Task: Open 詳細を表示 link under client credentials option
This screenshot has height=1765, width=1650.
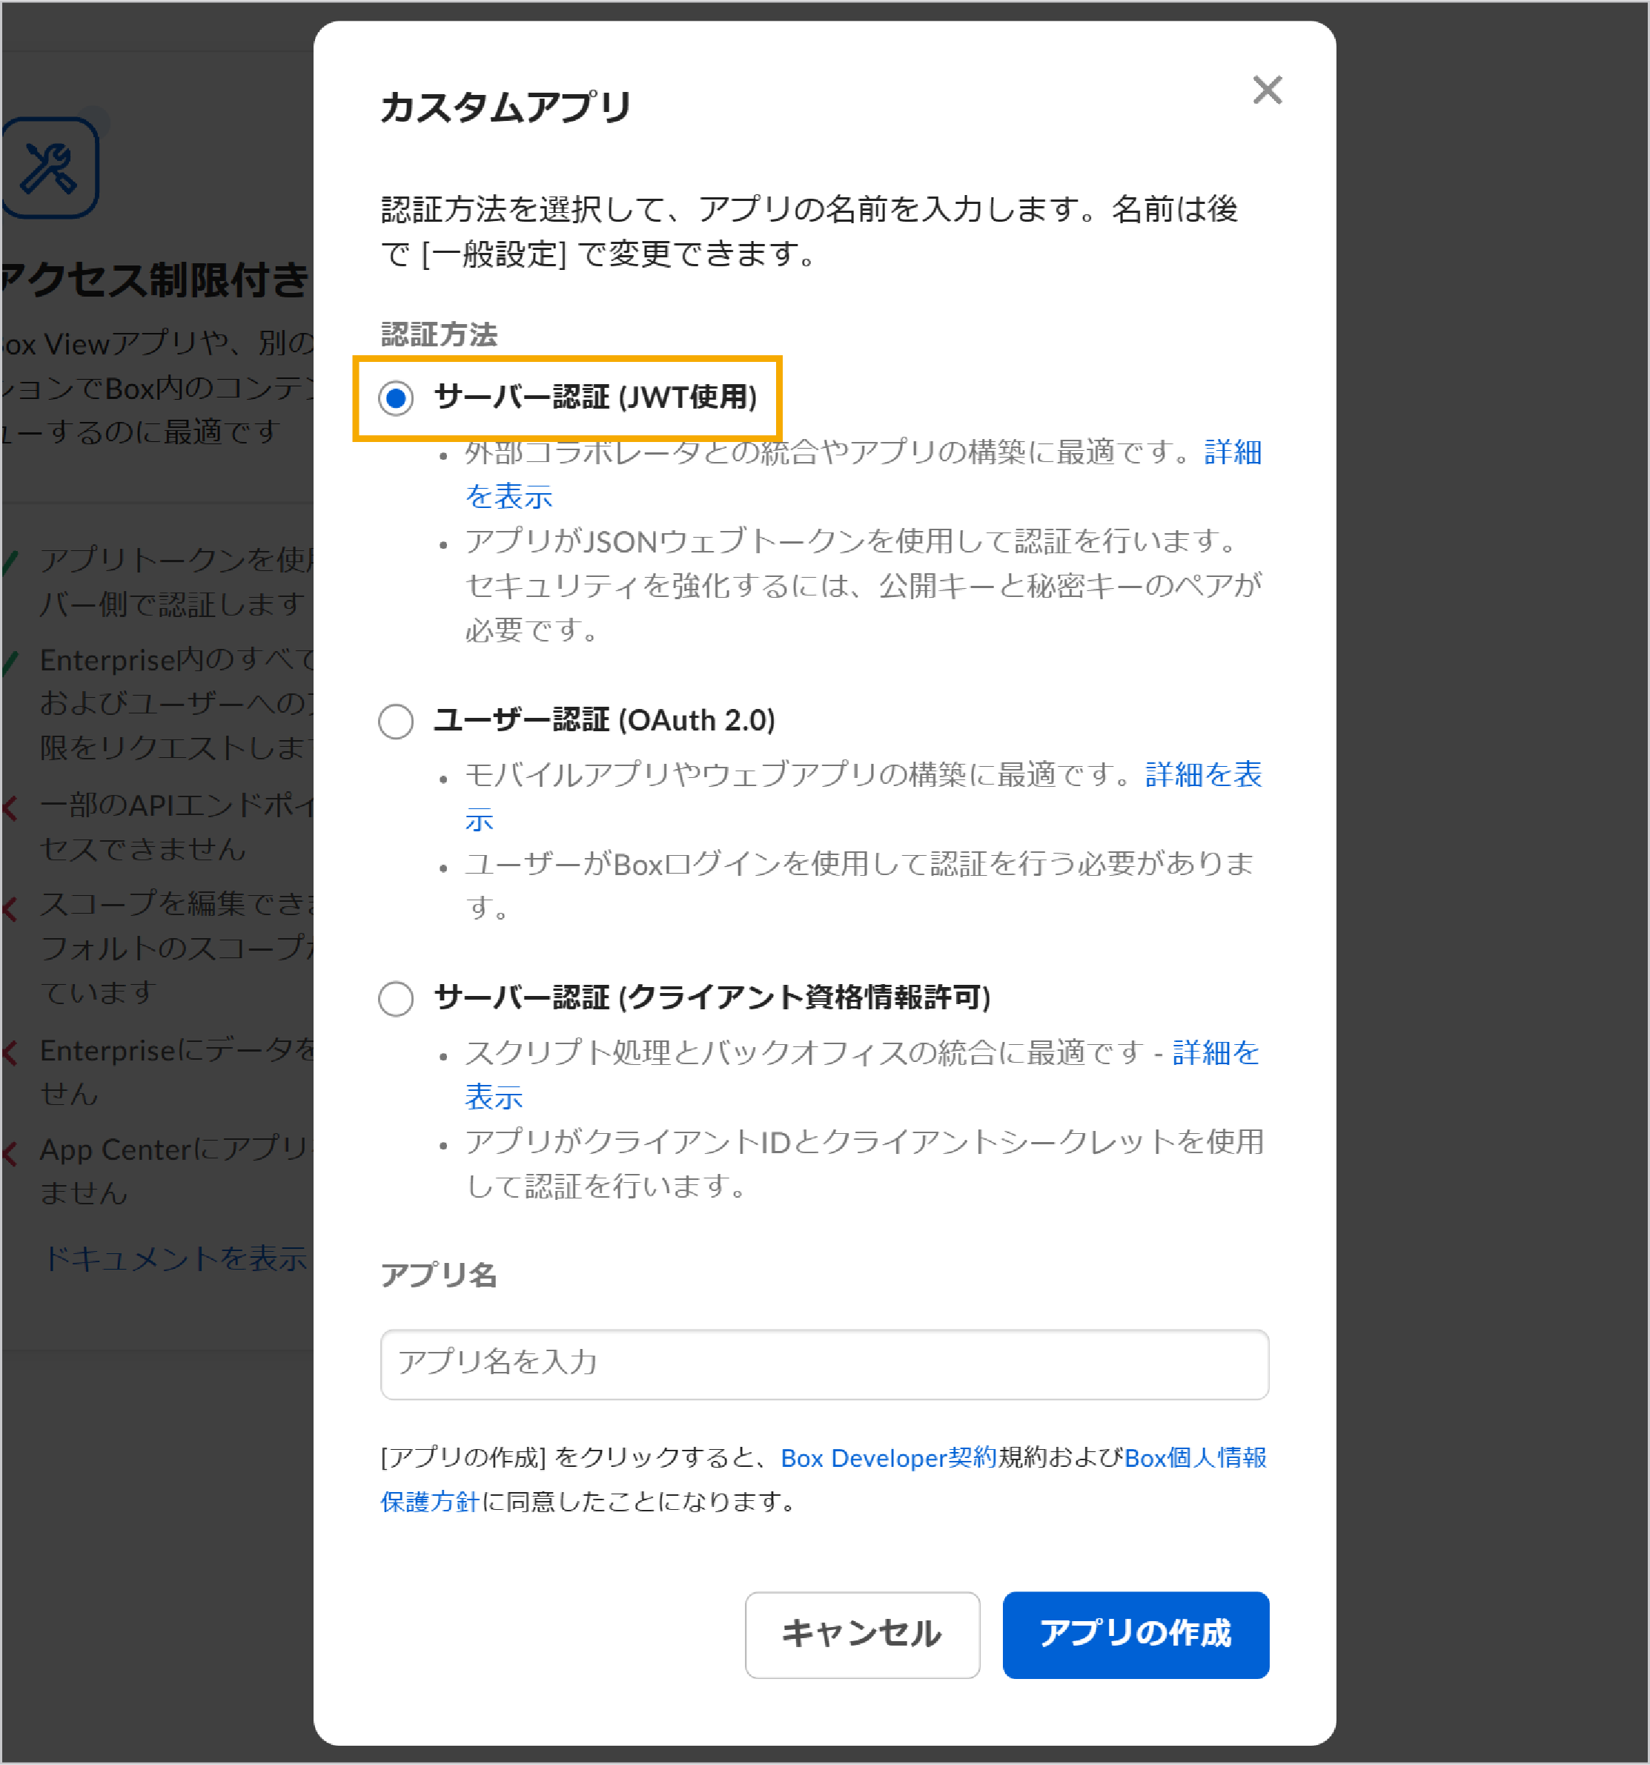Action: (x=1215, y=1053)
